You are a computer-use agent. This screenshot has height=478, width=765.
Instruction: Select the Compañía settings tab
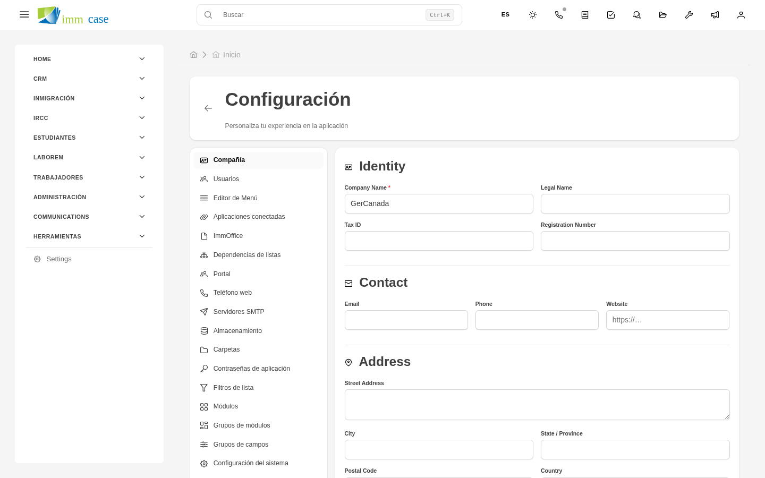[259, 160]
